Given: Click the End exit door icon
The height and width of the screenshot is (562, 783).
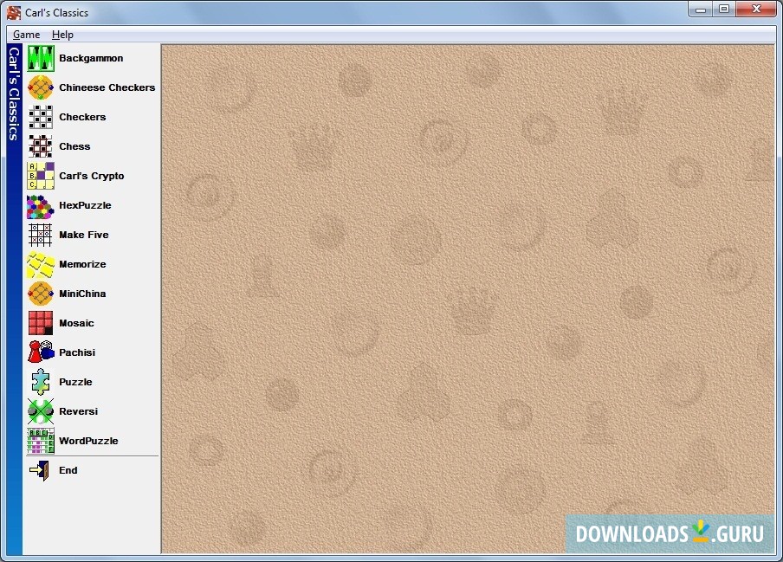Looking at the screenshot, I should tap(41, 471).
